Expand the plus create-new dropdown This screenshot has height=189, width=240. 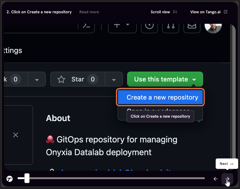[x=122, y=25]
